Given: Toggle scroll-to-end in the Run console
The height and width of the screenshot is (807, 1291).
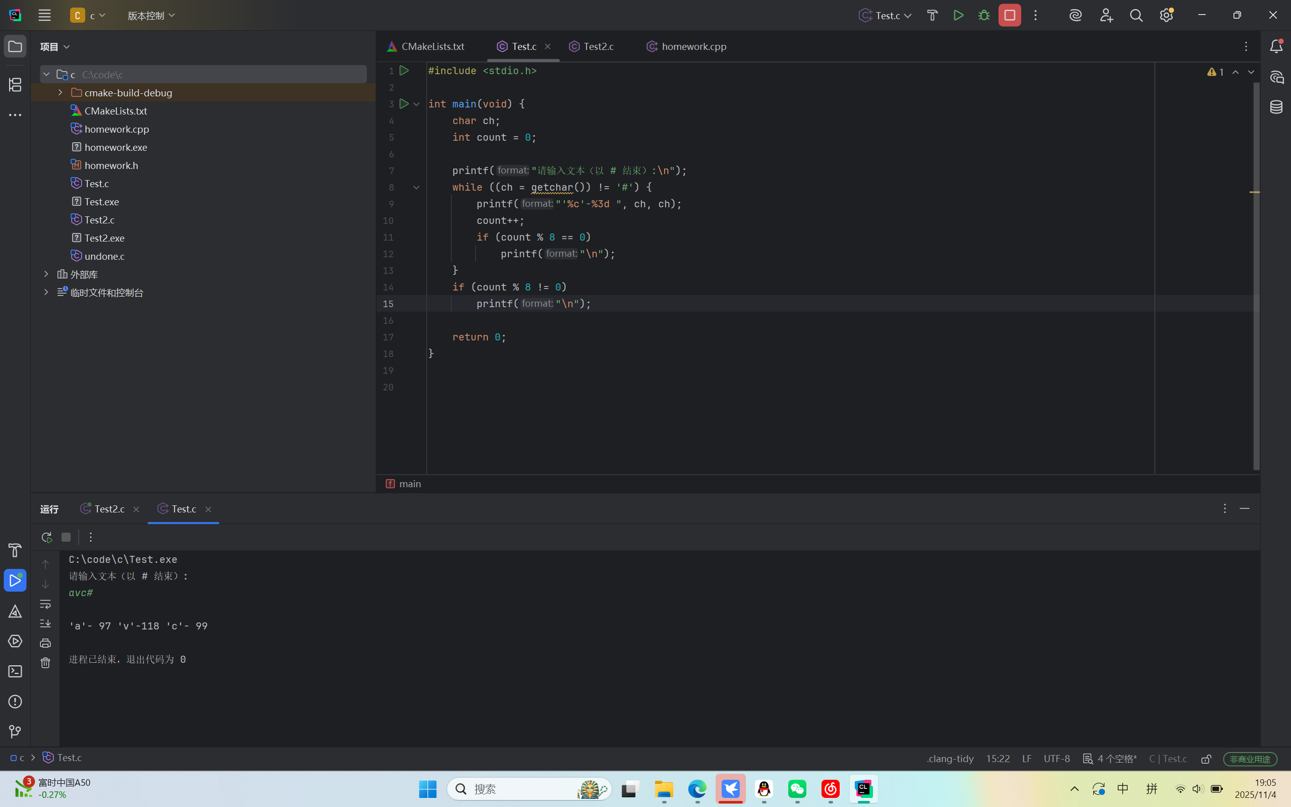Looking at the screenshot, I should click(x=45, y=623).
